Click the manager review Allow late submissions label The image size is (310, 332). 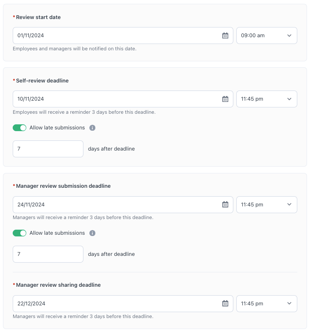[x=57, y=233]
